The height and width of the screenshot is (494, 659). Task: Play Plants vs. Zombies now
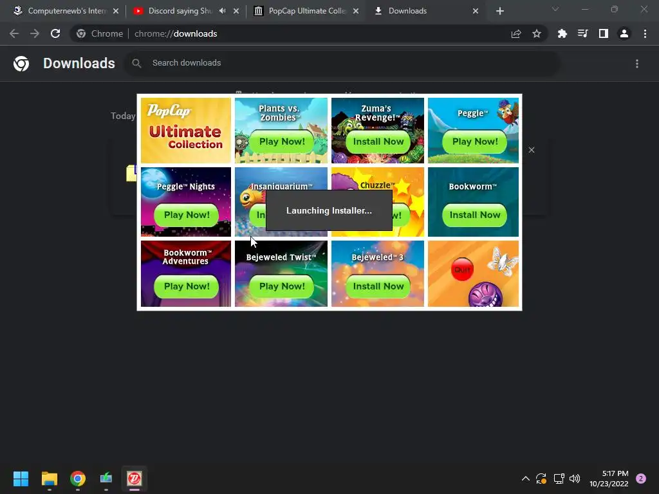[x=282, y=142]
